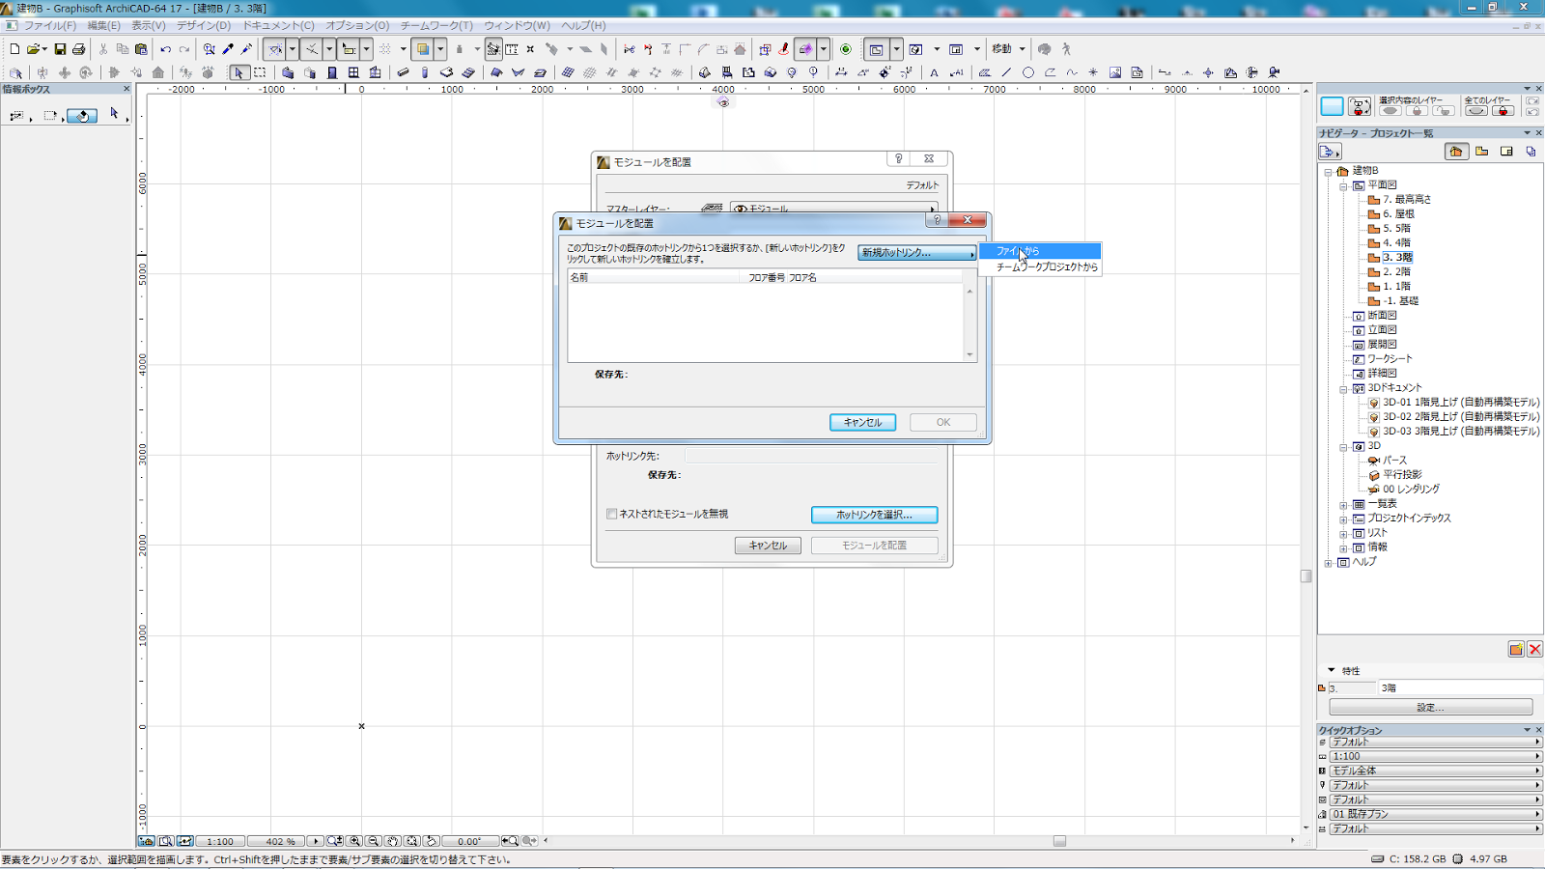Open the デザイン(D) menu
The width and height of the screenshot is (1545, 869).
pos(204,26)
